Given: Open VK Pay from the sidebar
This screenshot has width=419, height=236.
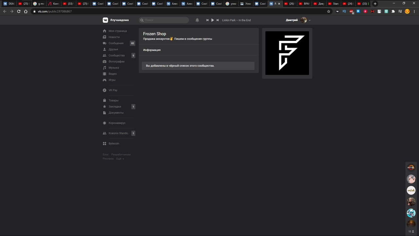Looking at the screenshot, I should (113, 90).
